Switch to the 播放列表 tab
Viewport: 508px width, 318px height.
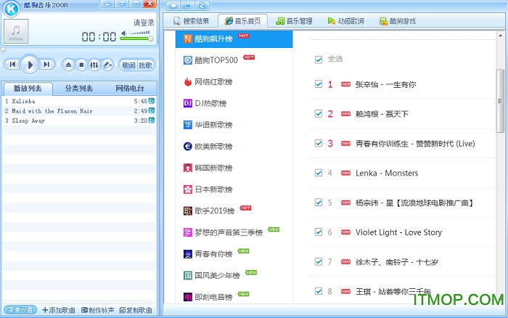point(28,88)
